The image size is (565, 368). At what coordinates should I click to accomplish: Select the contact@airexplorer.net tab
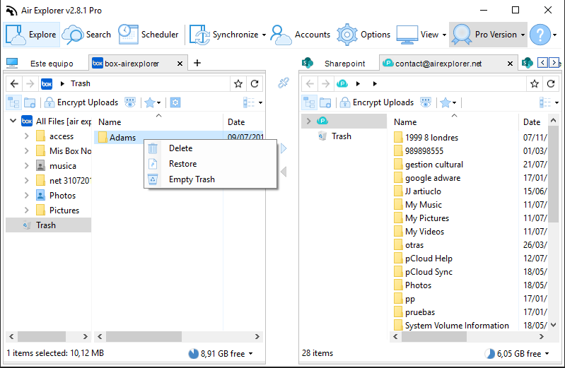[x=438, y=64]
